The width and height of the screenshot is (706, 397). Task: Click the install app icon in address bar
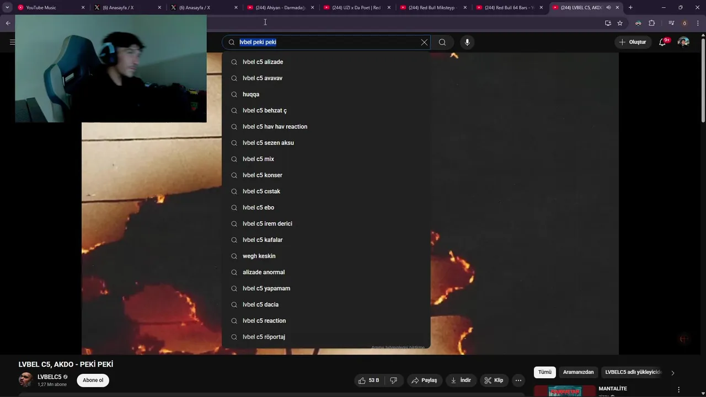click(x=608, y=23)
